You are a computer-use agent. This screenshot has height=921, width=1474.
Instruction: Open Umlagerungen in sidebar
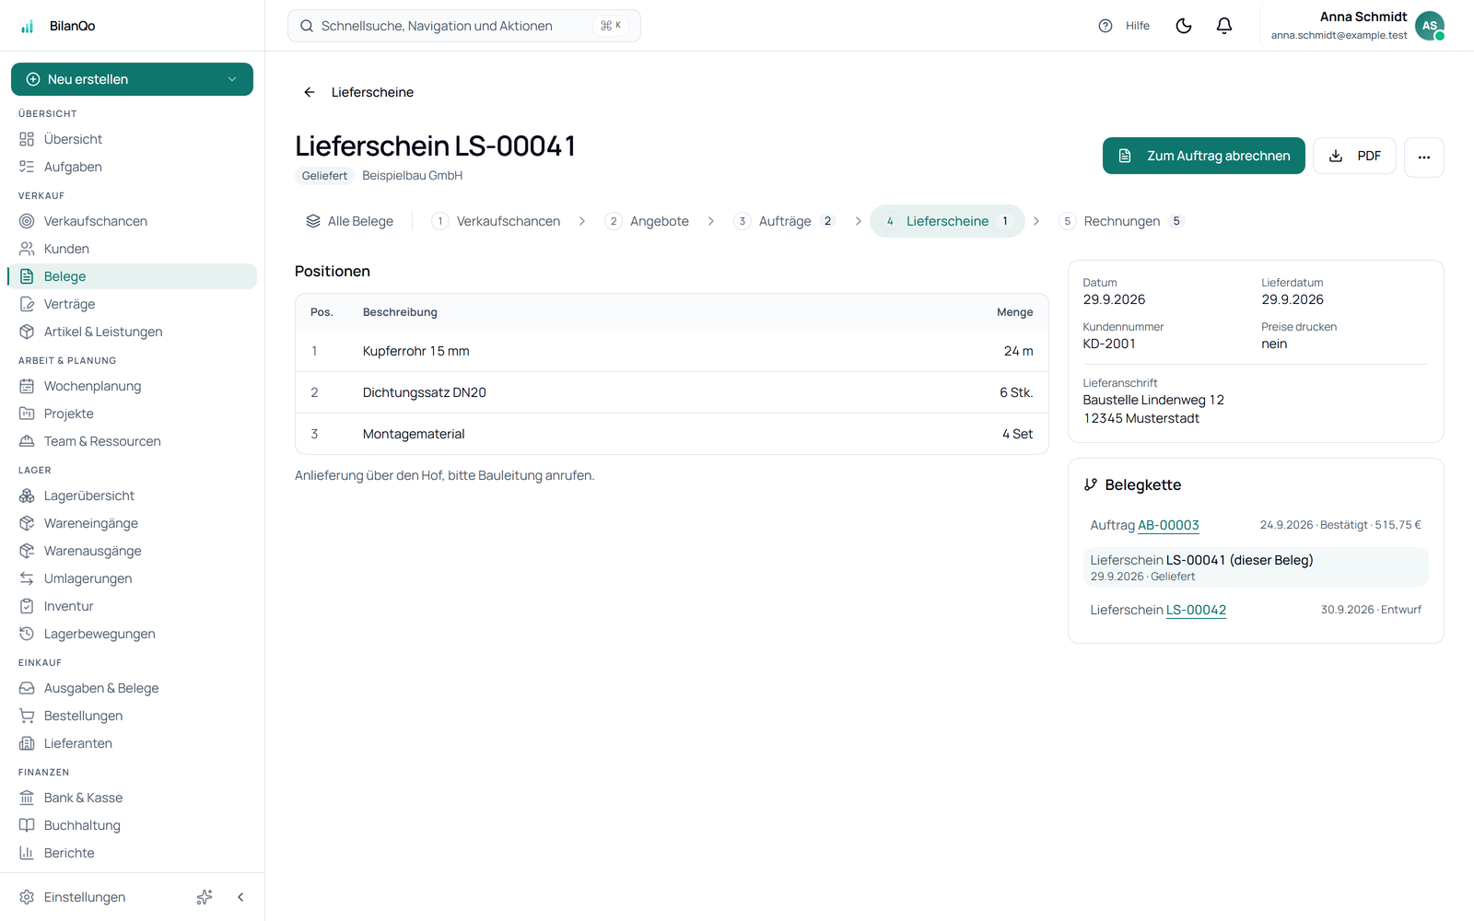[132, 578]
